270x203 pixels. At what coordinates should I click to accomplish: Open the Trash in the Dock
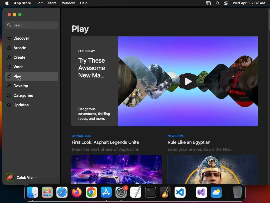238,192
